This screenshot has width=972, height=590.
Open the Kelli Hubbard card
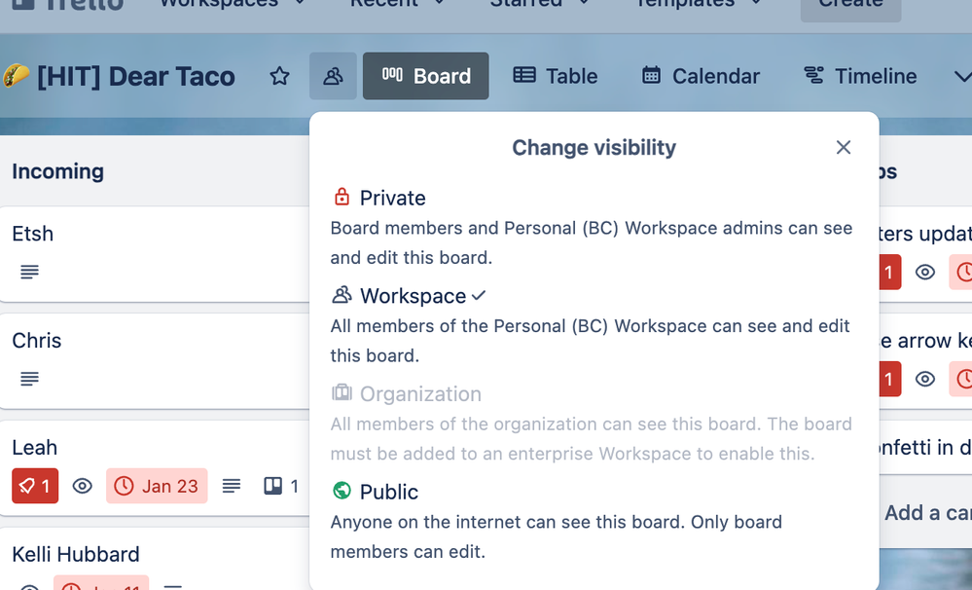[155, 559]
